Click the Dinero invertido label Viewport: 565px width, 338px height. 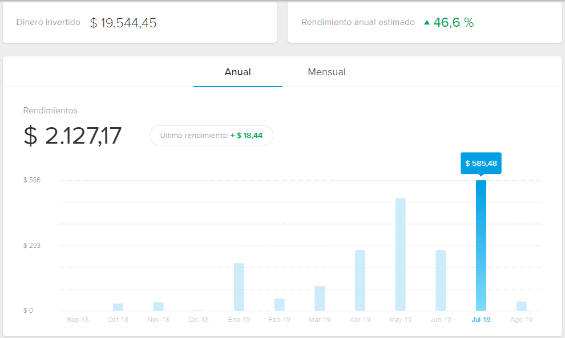pos(49,22)
